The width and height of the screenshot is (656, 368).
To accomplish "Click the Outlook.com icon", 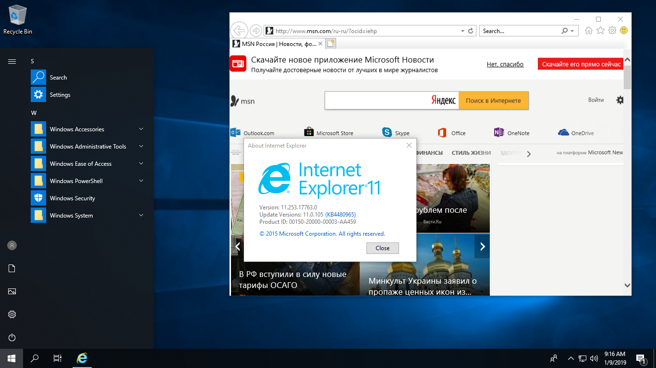I will (235, 133).
